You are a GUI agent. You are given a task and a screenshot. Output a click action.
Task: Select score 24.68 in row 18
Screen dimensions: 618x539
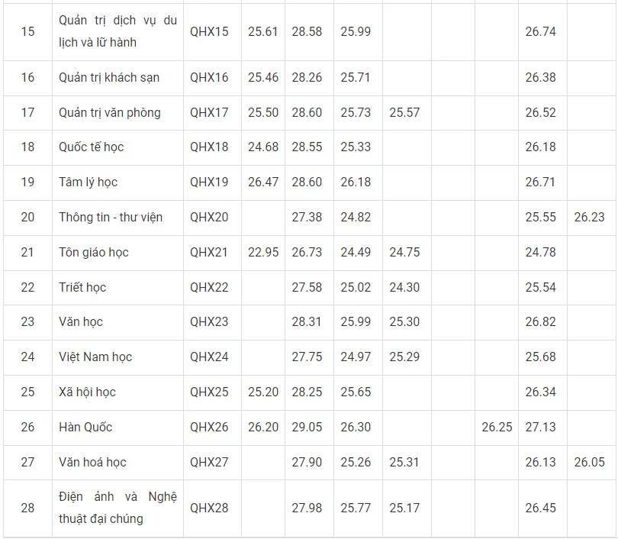click(263, 147)
